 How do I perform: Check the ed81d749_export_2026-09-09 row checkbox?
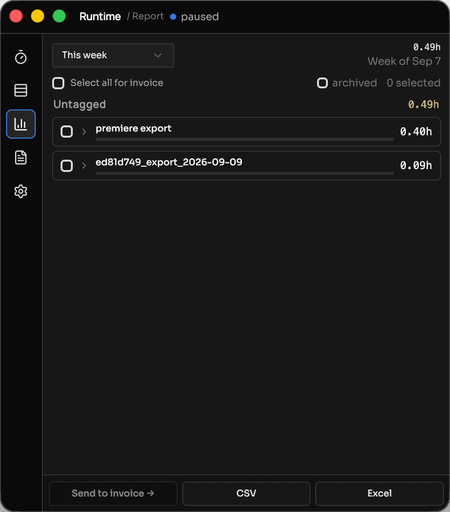pyautogui.click(x=67, y=165)
